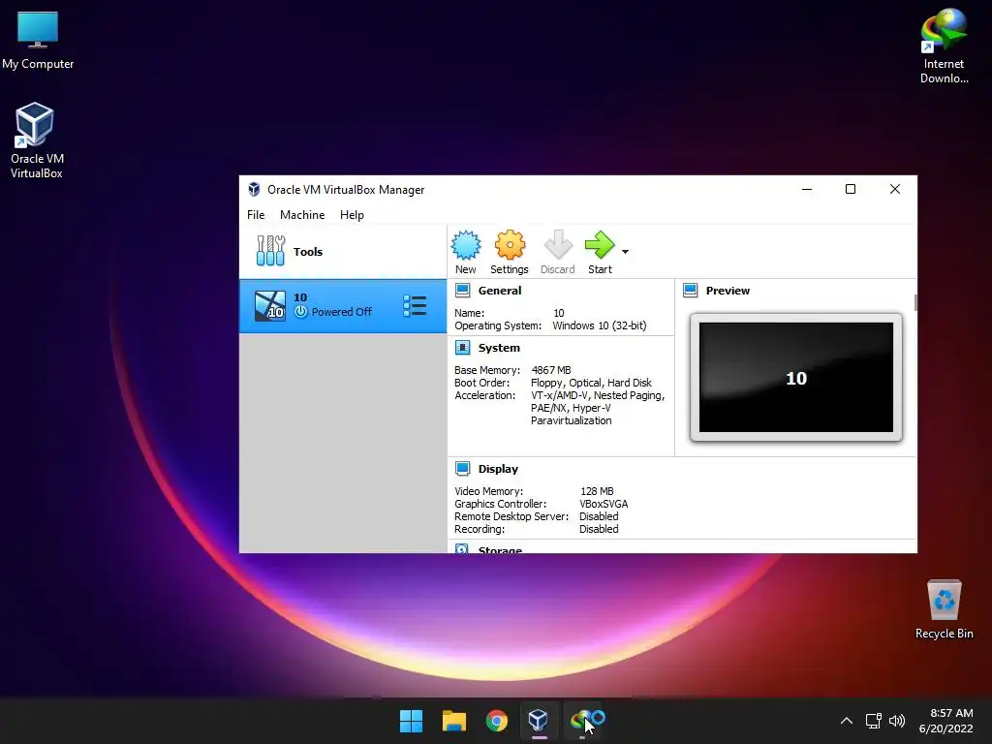Click the Storage section disk icon
Viewport: 992px width, 744px height.
[462, 549]
